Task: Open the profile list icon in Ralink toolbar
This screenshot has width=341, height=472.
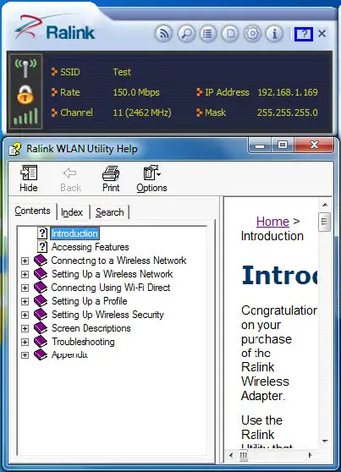Action: click(x=208, y=34)
